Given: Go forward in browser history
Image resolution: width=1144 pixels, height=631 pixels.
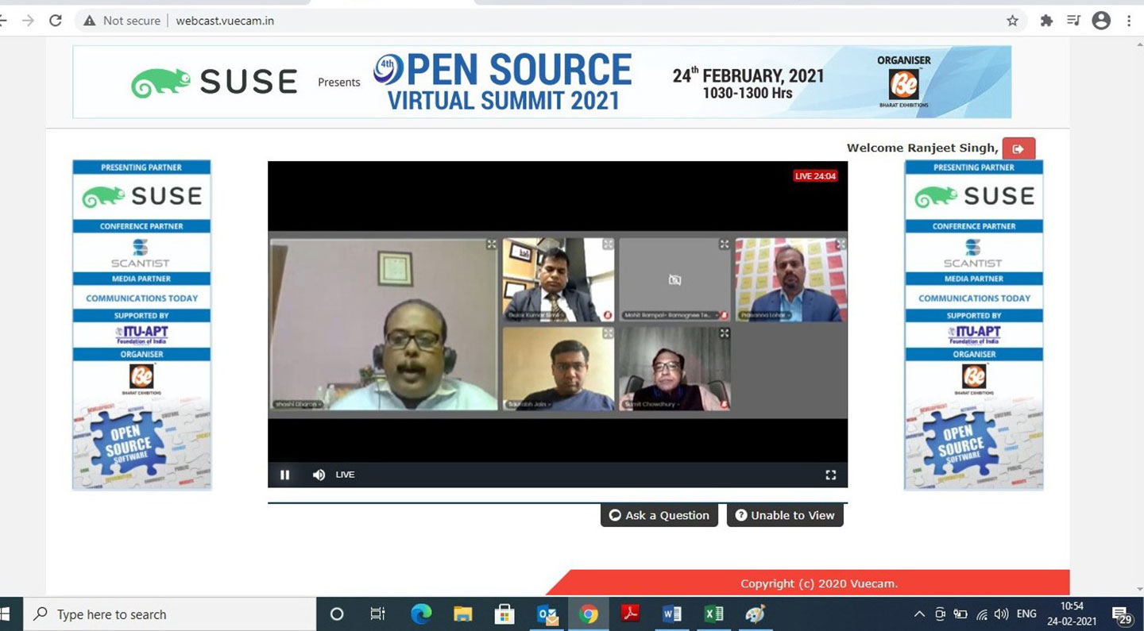Looking at the screenshot, I should tap(28, 21).
